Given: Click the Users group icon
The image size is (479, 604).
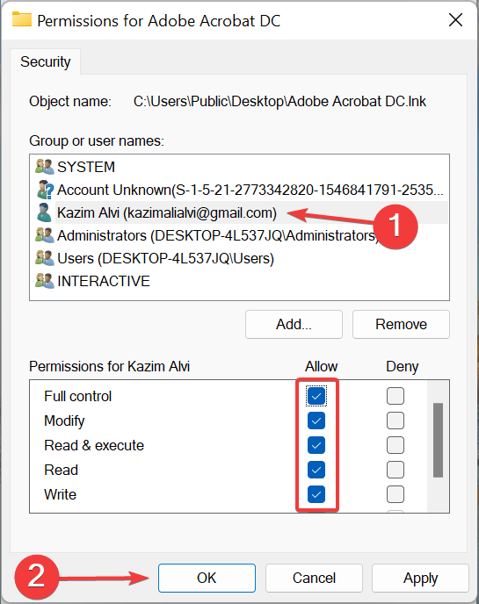Looking at the screenshot, I should (44, 258).
